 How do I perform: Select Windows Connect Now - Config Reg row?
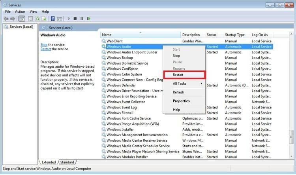click(187, 80)
